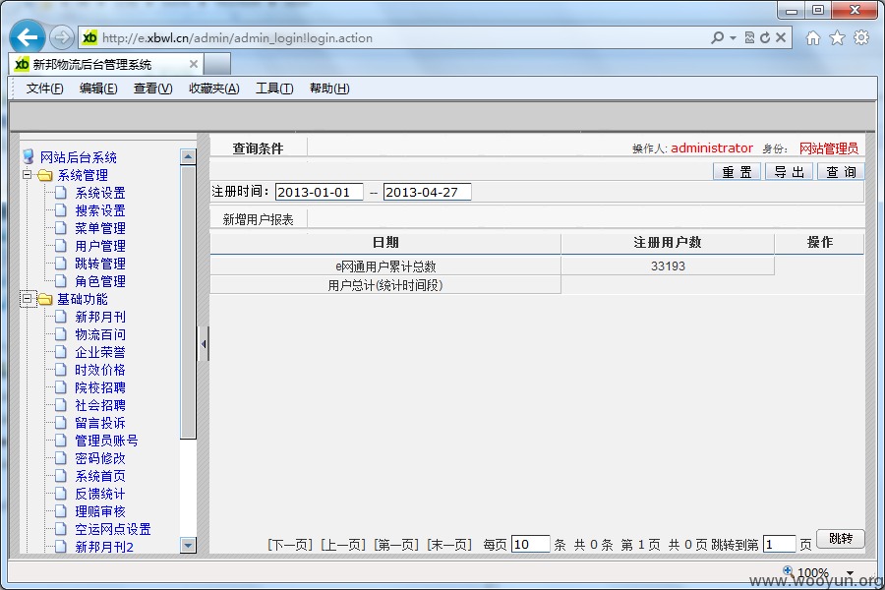The height and width of the screenshot is (590, 885).
Task: Close the 新邦物流后台管理系统 tab
Action: [194, 64]
